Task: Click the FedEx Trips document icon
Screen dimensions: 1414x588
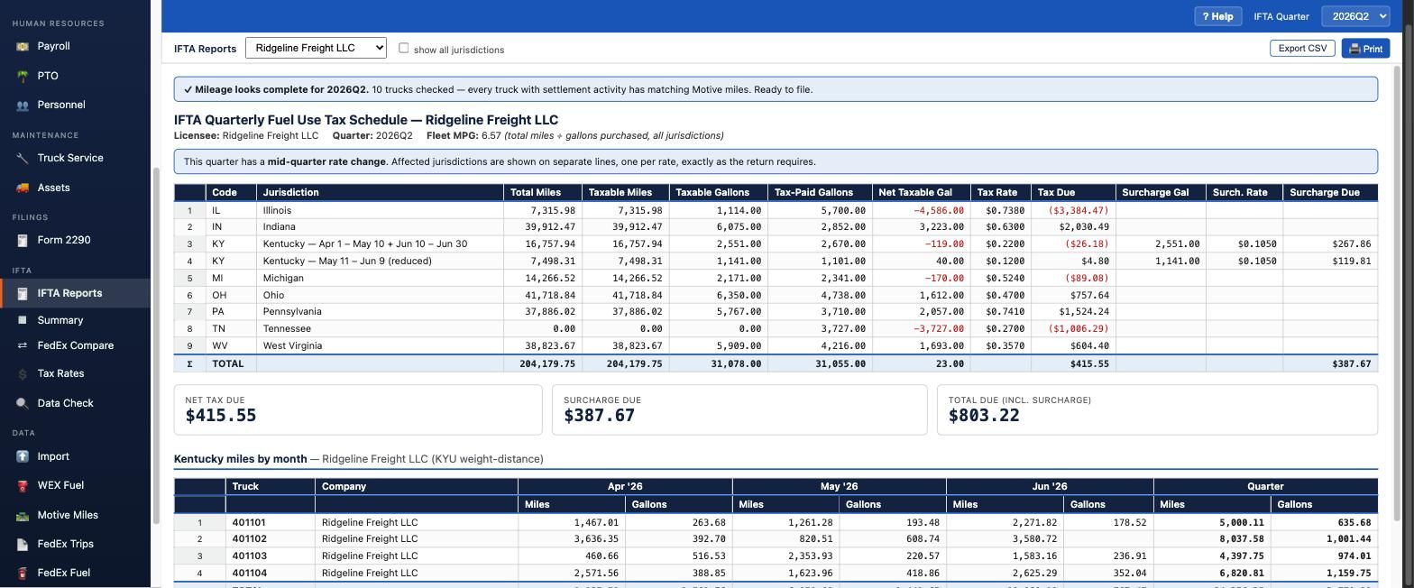Action: tap(23, 544)
